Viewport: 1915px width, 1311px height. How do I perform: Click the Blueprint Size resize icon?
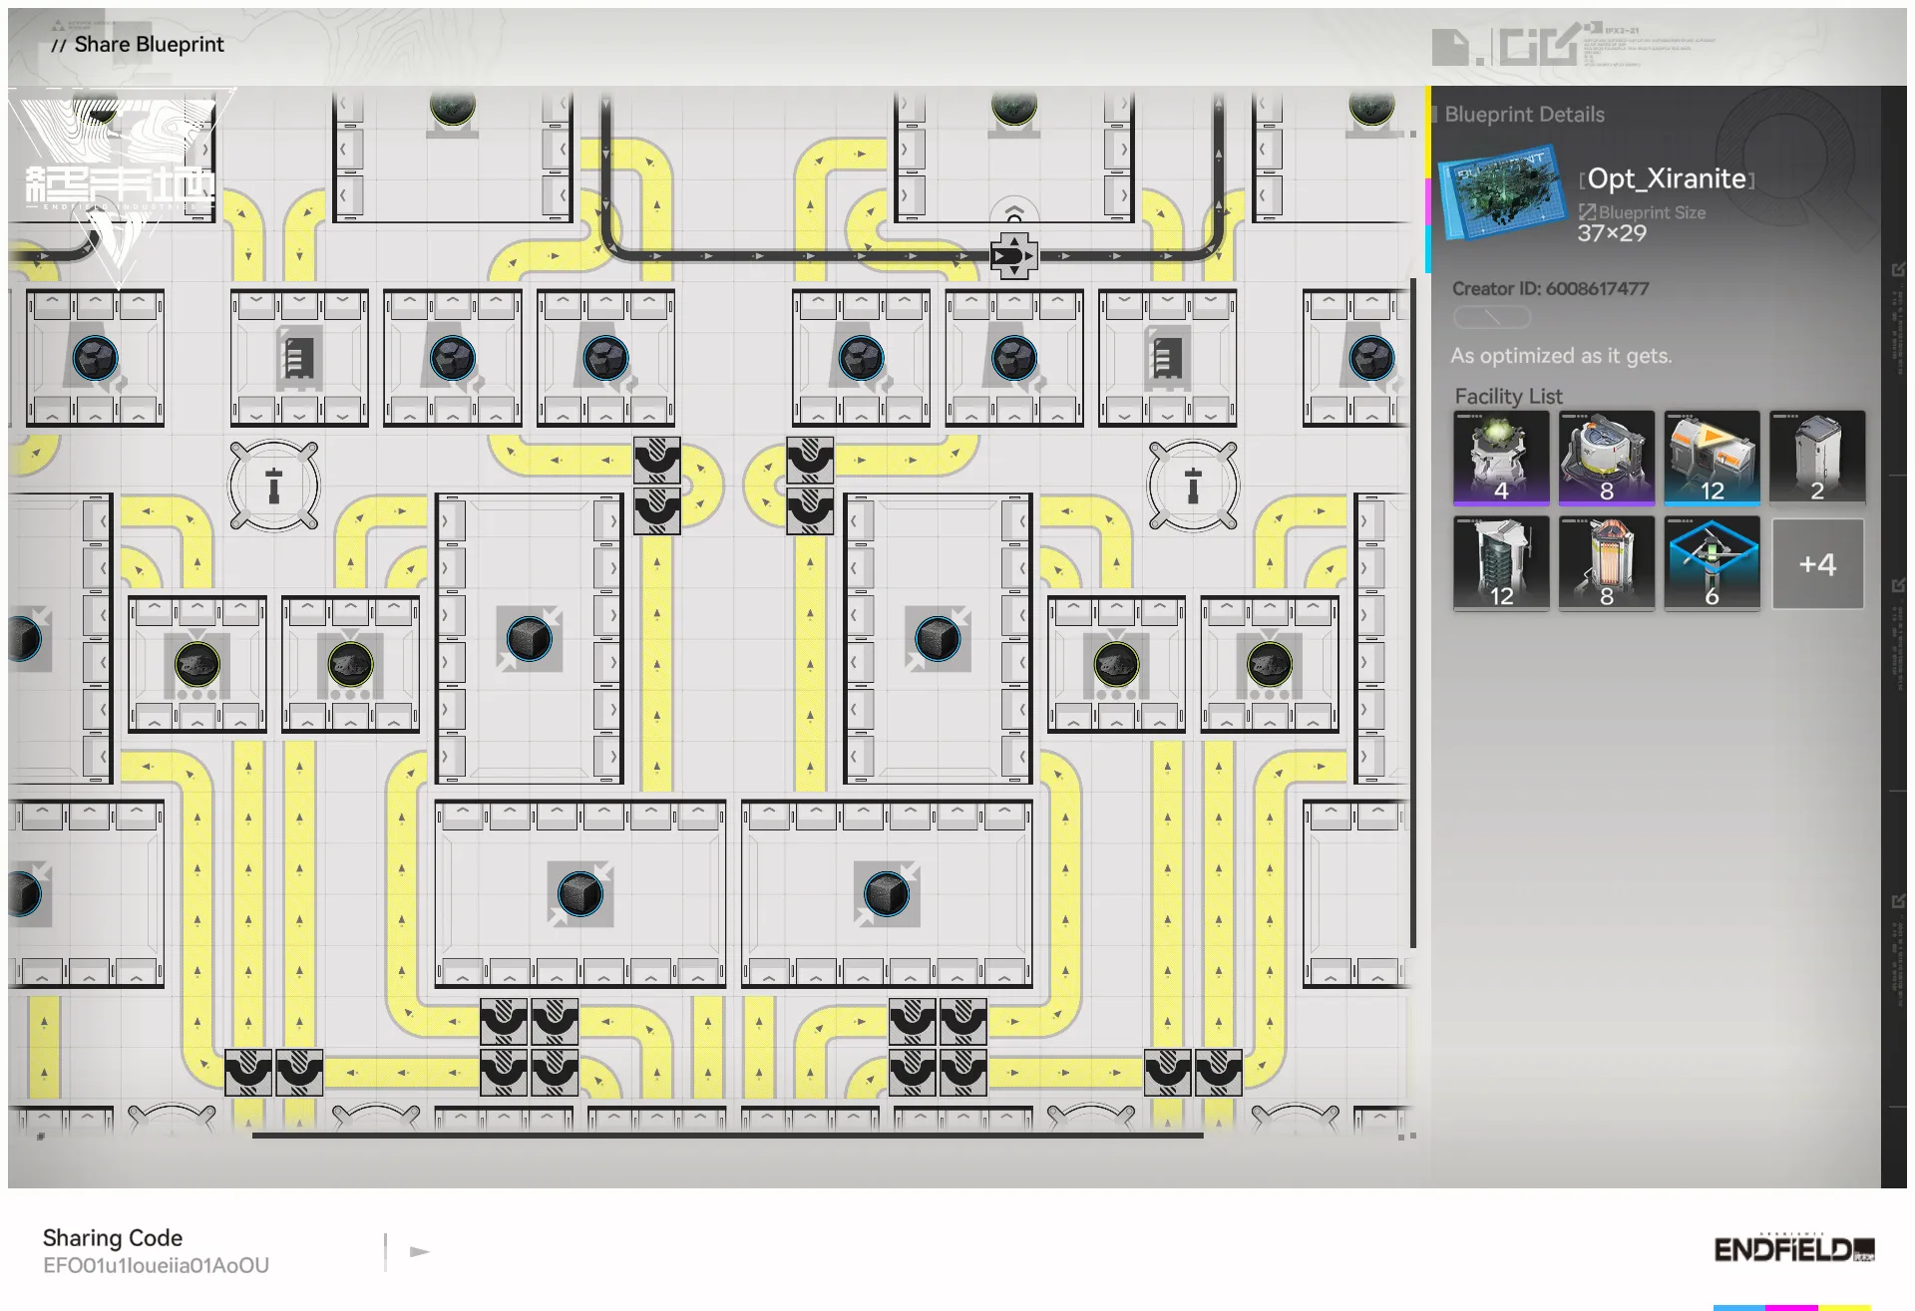coord(1587,212)
